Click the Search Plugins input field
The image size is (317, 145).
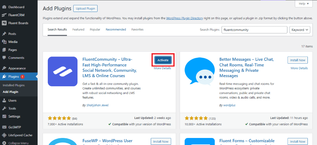tap(254, 30)
